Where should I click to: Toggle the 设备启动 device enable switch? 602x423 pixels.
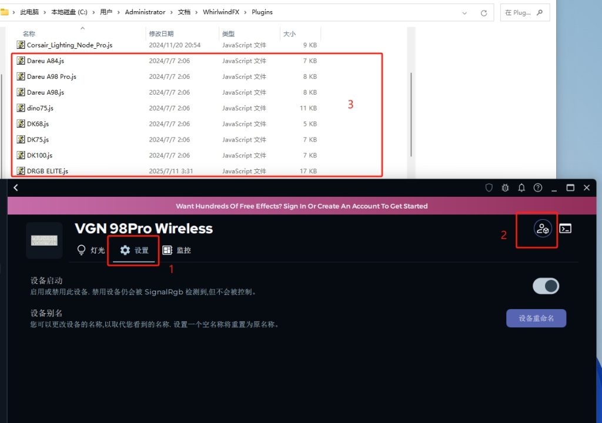pyautogui.click(x=546, y=286)
